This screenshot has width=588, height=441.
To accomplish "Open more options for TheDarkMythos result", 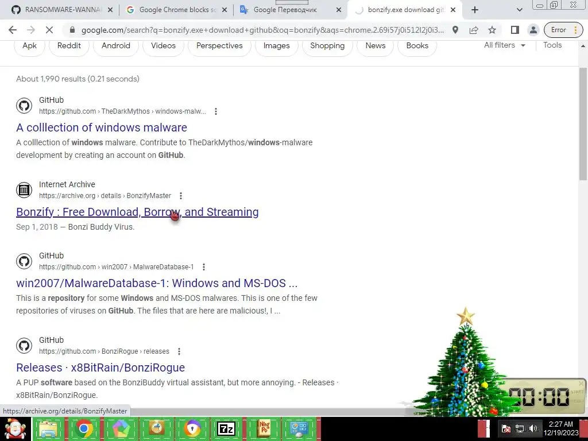I will tap(216, 111).
